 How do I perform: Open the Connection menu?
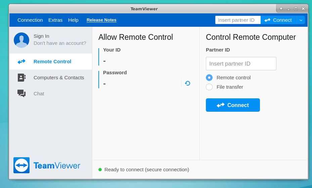pyautogui.click(x=30, y=20)
